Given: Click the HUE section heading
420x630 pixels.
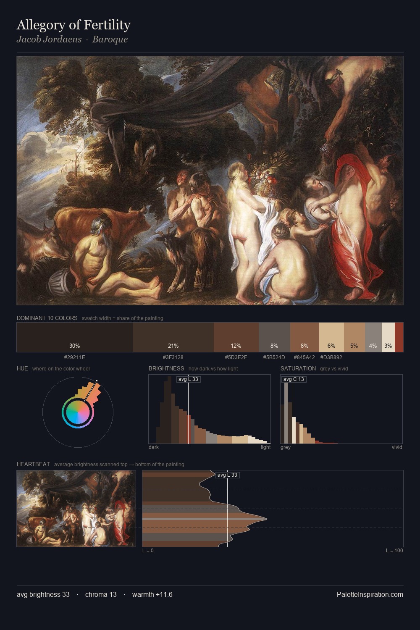Looking at the screenshot, I should click(22, 368).
